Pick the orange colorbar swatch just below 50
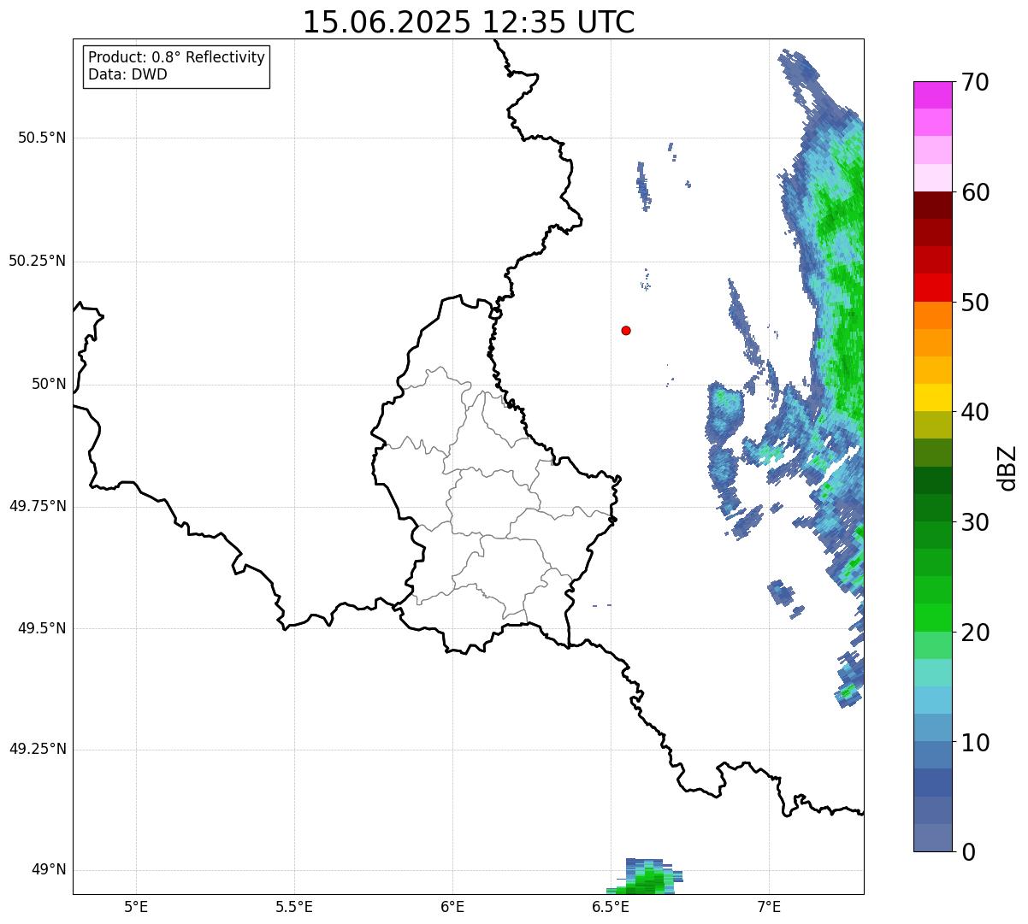1028x924 pixels. [933, 315]
